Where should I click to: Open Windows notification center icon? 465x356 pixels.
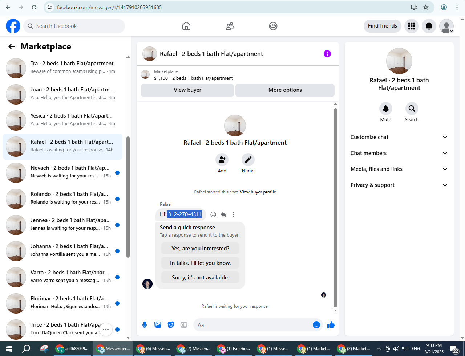point(454,349)
